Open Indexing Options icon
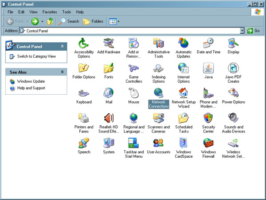 [159, 73]
